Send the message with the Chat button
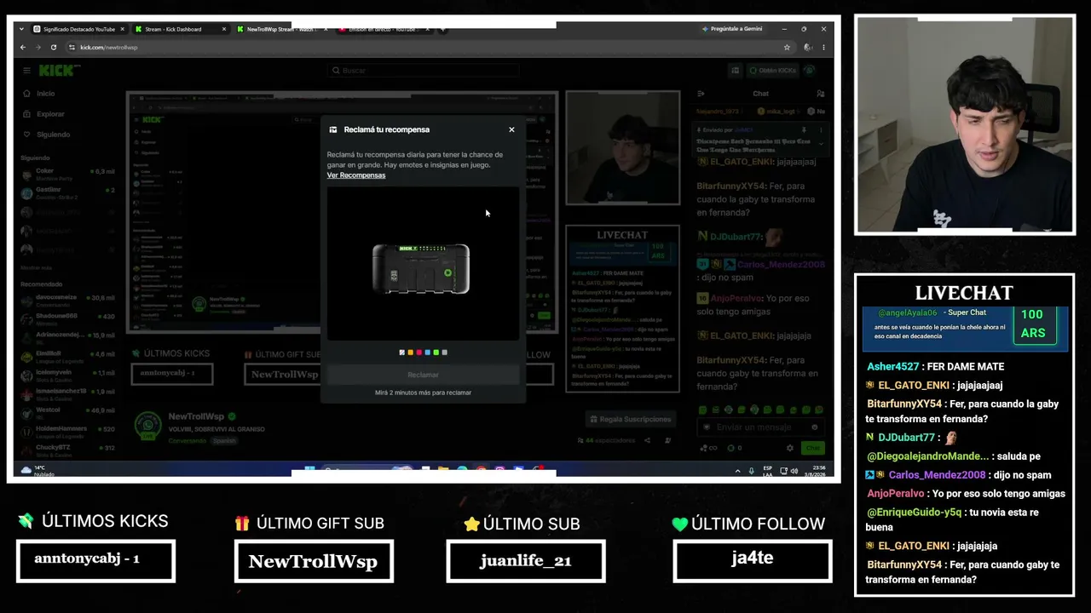1091x613 pixels. [x=813, y=448]
